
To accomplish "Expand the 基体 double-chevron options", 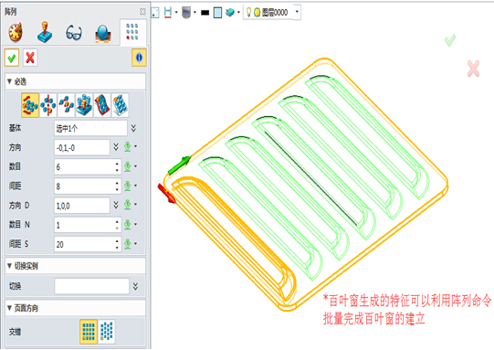I will point(134,128).
